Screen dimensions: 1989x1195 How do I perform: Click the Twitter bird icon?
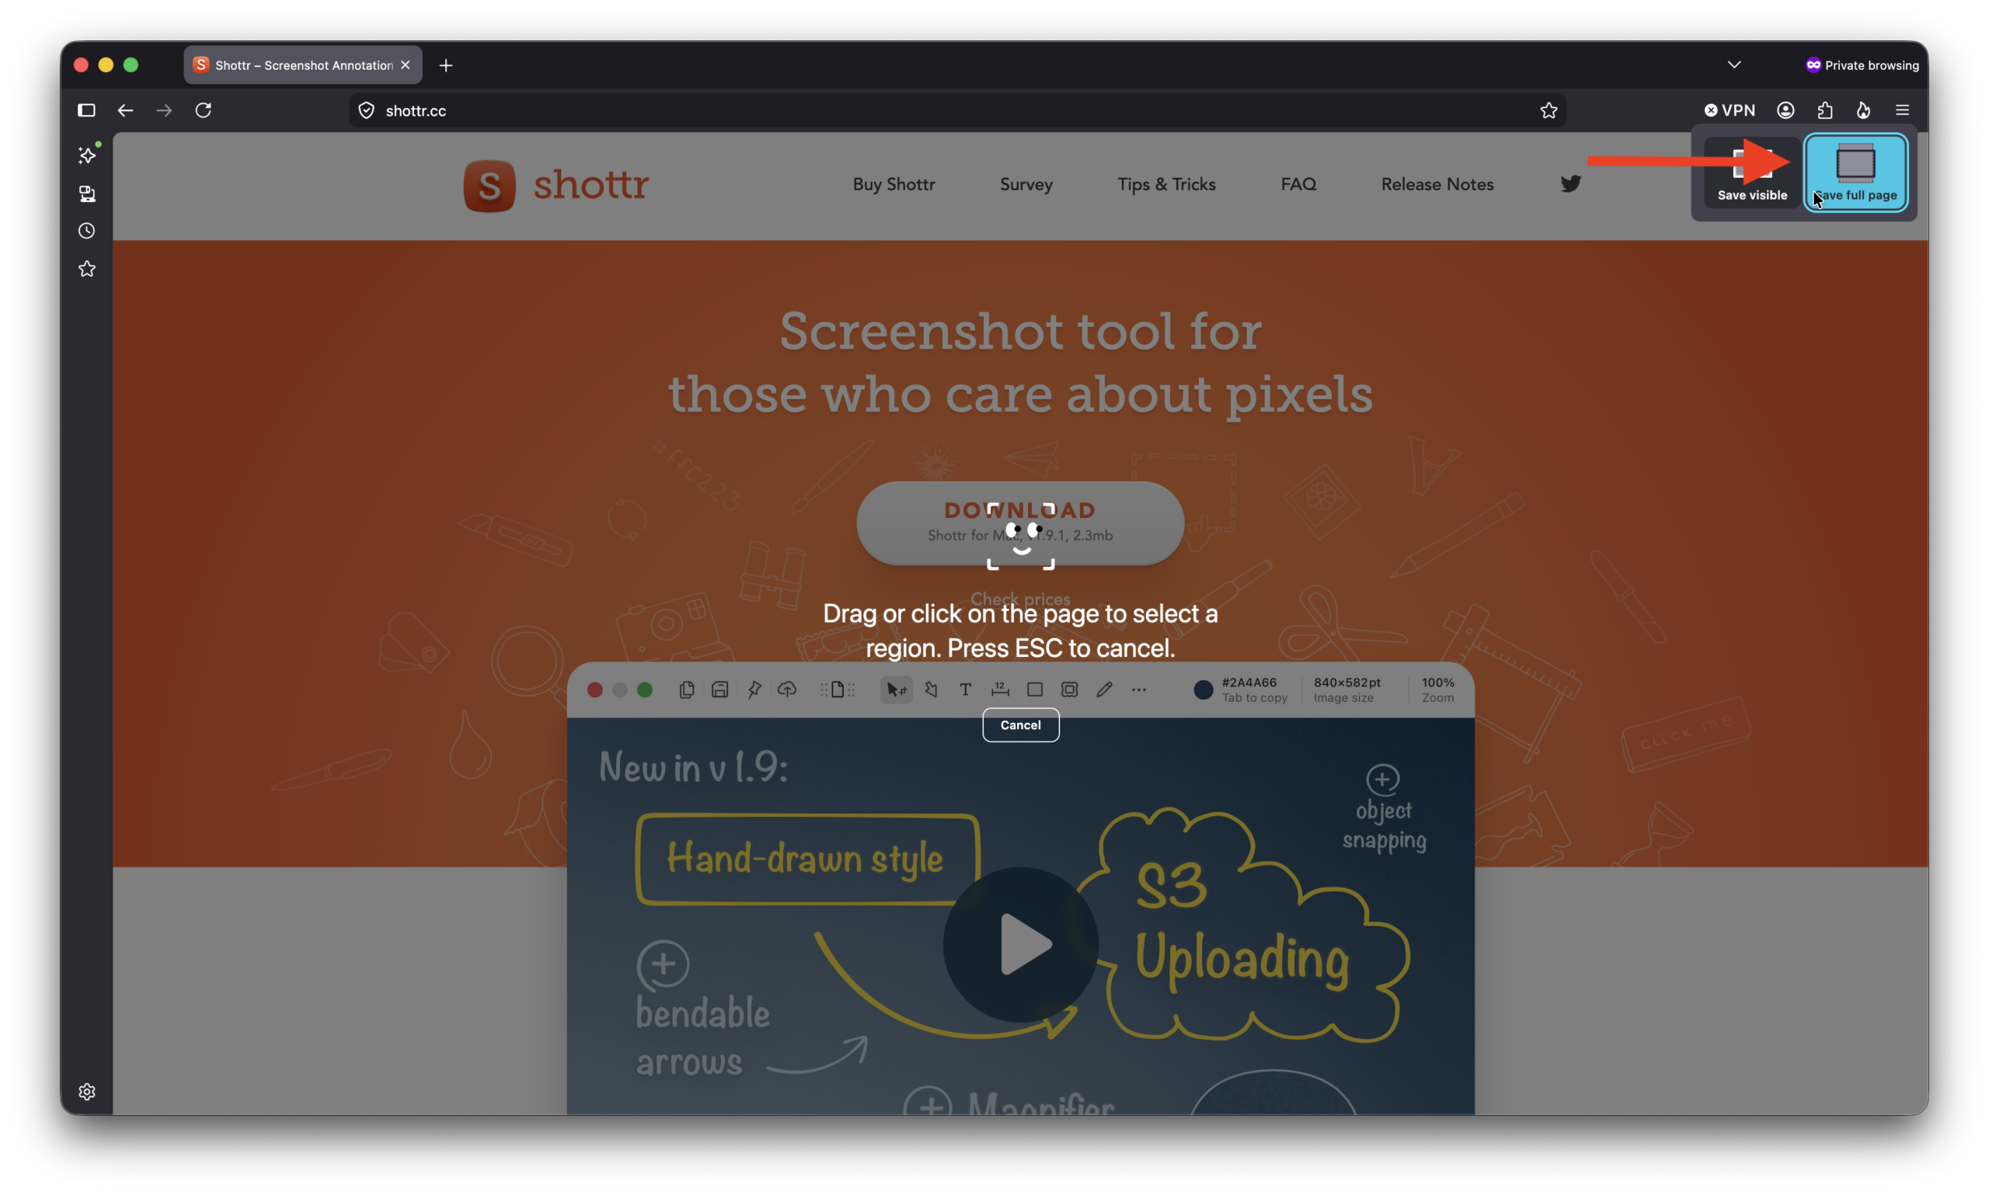coord(1569,184)
